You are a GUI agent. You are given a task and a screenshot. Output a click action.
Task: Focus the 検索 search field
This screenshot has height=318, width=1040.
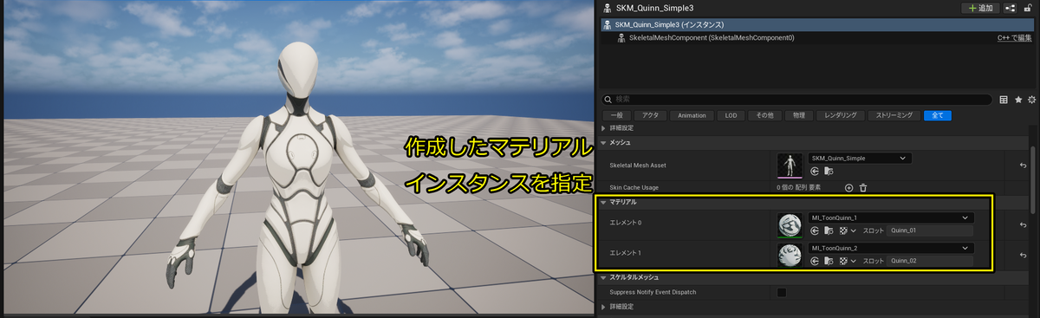pos(796,100)
